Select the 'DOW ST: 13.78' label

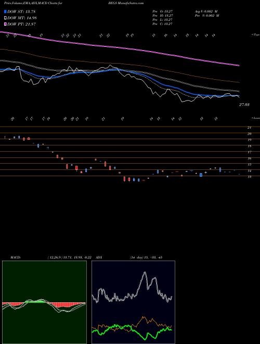click(x=21, y=11)
